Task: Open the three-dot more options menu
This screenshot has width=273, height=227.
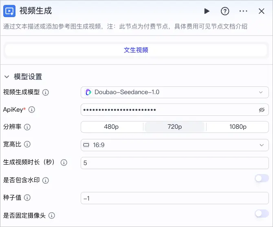Action: (243, 11)
